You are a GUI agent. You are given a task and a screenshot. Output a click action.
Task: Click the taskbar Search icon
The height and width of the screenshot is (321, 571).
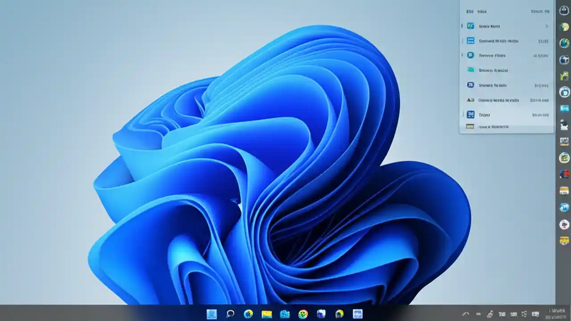pyautogui.click(x=230, y=314)
